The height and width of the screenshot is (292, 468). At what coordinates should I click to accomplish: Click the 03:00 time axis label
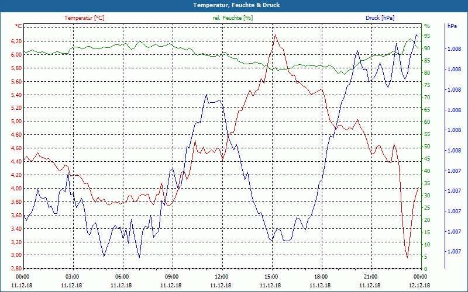click(72, 276)
